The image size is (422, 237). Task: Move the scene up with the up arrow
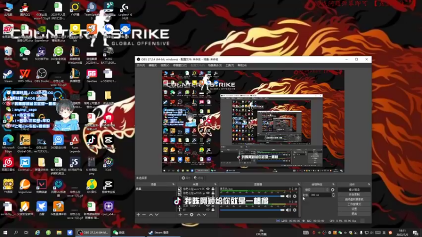[x=151, y=215]
